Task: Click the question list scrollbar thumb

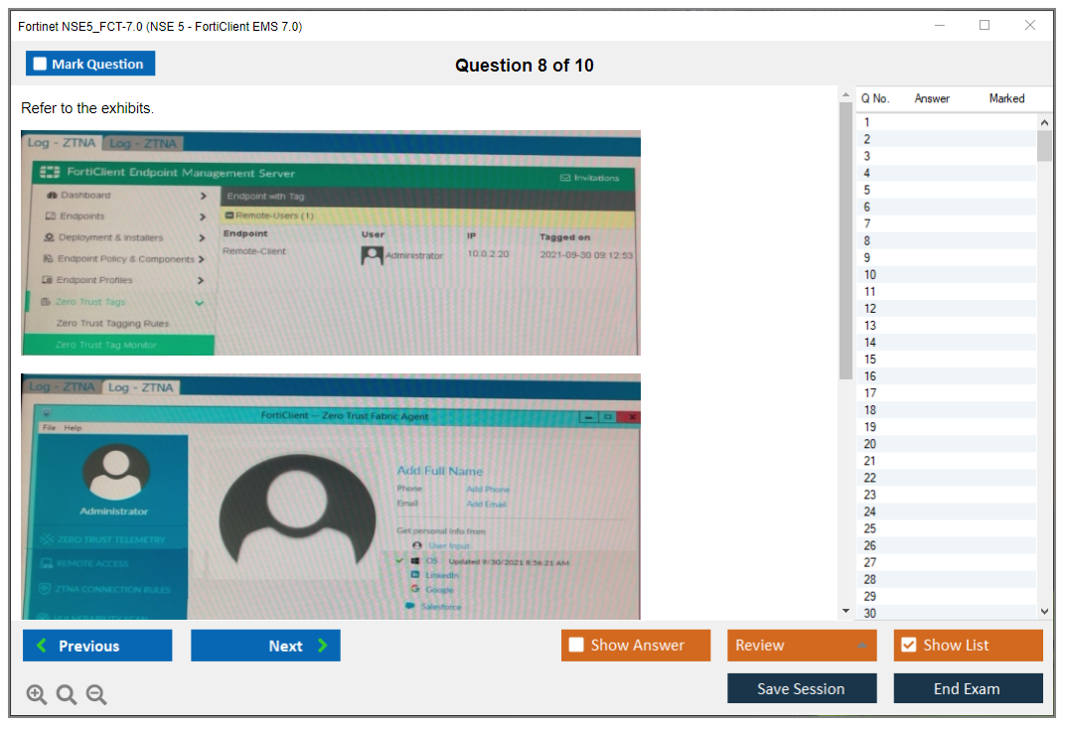Action: 1044,146
